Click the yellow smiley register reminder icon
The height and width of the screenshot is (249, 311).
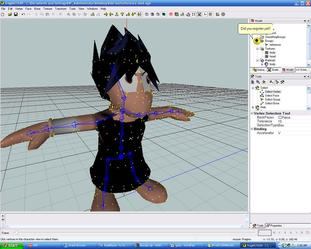pyautogui.click(x=257, y=41)
